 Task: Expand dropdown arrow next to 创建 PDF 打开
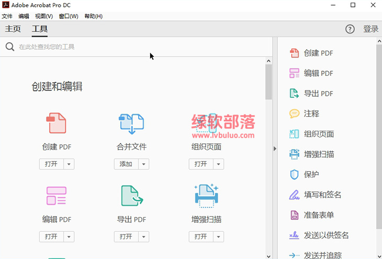point(69,164)
